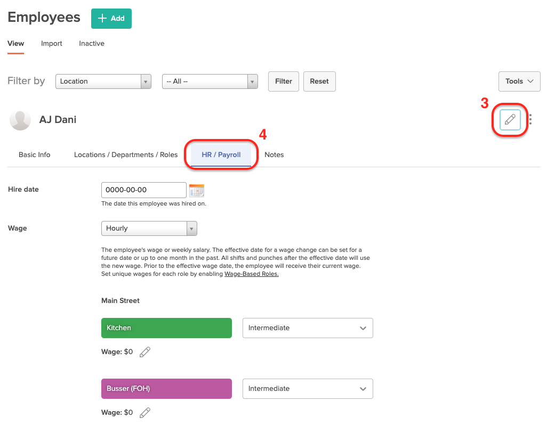Apply filters with the Filter button
Screen dimensions: 547x426
[283, 81]
